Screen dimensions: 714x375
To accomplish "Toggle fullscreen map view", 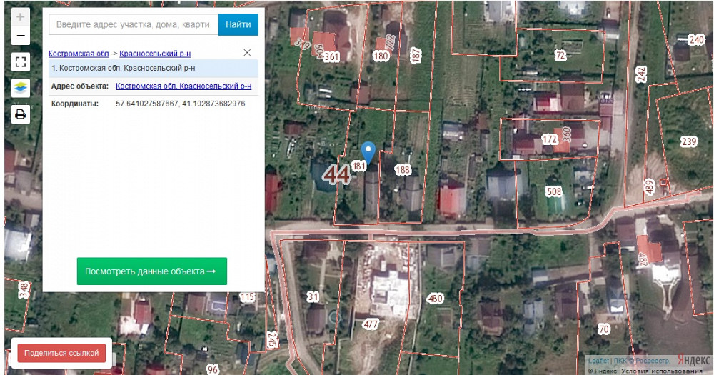I will click(x=21, y=62).
